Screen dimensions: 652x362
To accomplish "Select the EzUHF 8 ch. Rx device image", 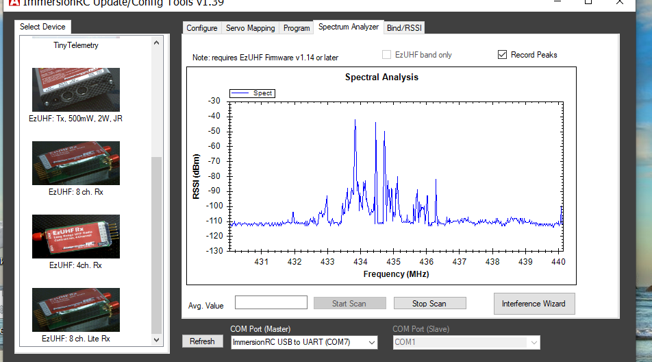I will pos(75,163).
